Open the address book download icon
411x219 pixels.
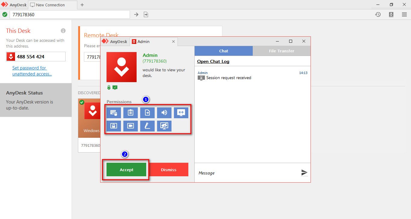point(391,14)
